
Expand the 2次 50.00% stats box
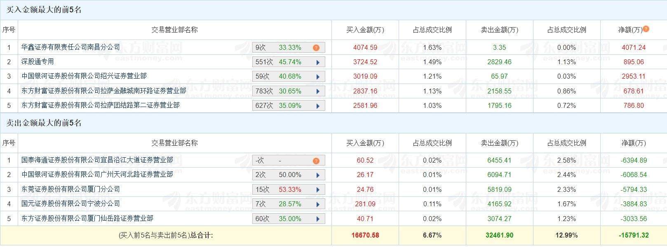[288, 175]
